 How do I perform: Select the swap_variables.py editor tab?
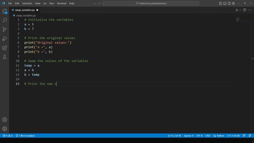[25, 10]
